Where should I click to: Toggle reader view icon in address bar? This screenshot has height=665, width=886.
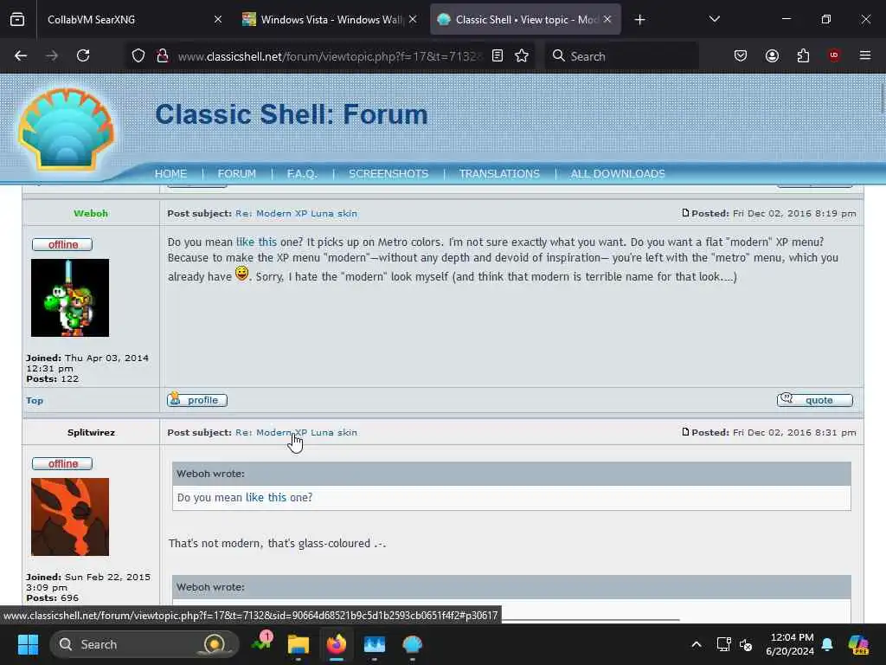point(498,55)
